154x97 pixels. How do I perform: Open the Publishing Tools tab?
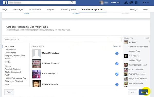(68, 9)
